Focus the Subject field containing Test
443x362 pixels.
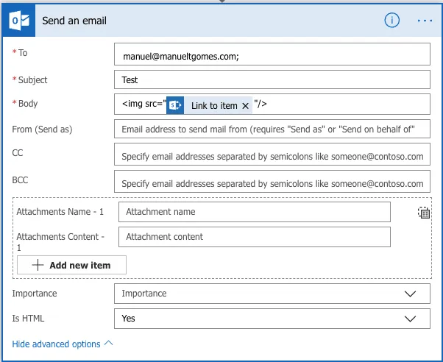click(272, 80)
